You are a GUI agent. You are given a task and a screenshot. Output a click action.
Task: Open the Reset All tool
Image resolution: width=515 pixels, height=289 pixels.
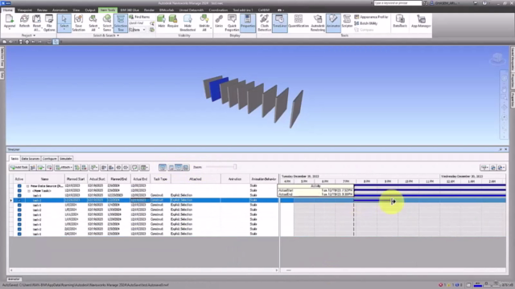(x=36, y=22)
